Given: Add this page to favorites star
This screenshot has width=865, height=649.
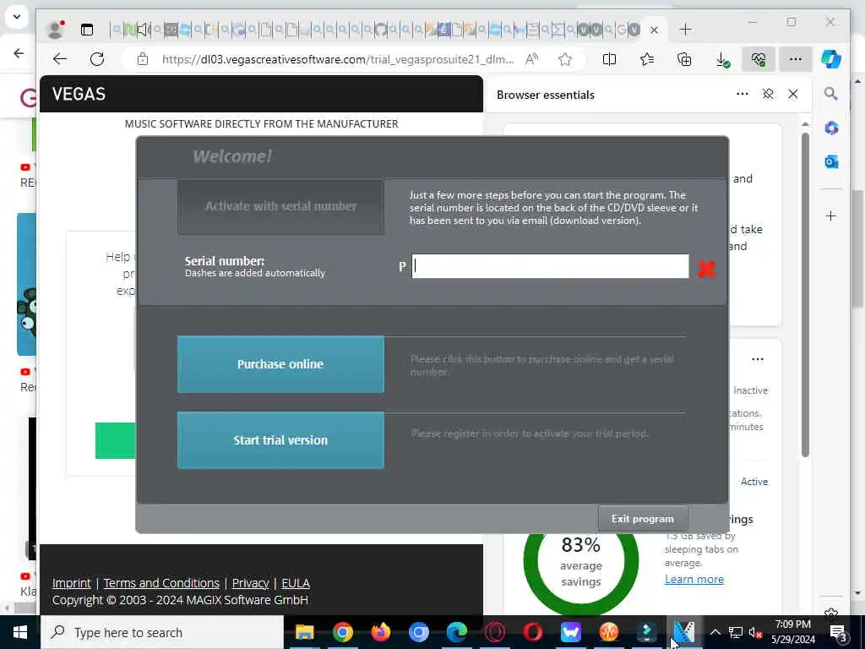Looking at the screenshot, I should coord(565,59).
